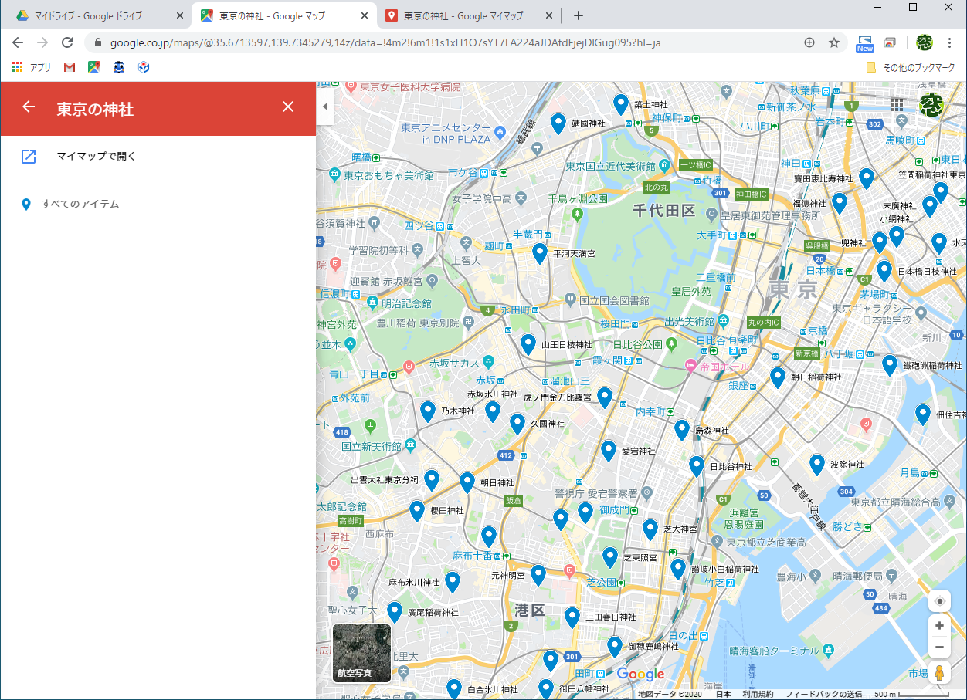The image size is (967, 700).
Task: Click the New extension icon near the address bar
Action: pos(864,43)
